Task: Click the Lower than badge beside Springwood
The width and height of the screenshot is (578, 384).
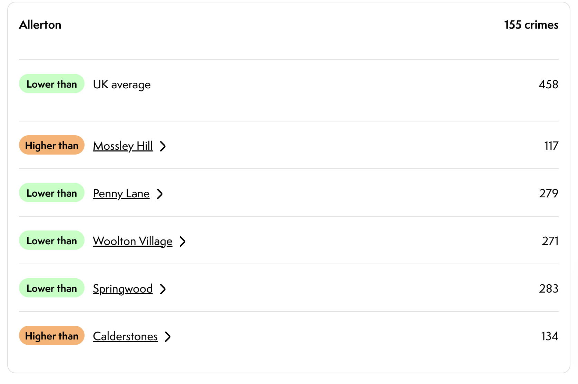Action: coord(52,288)
